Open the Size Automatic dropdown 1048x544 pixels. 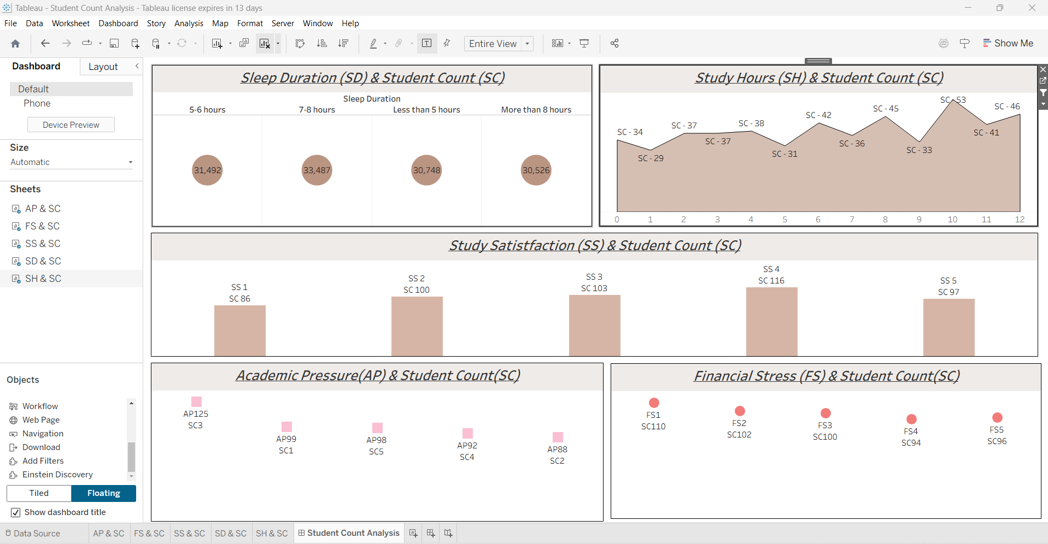[72, 162]
